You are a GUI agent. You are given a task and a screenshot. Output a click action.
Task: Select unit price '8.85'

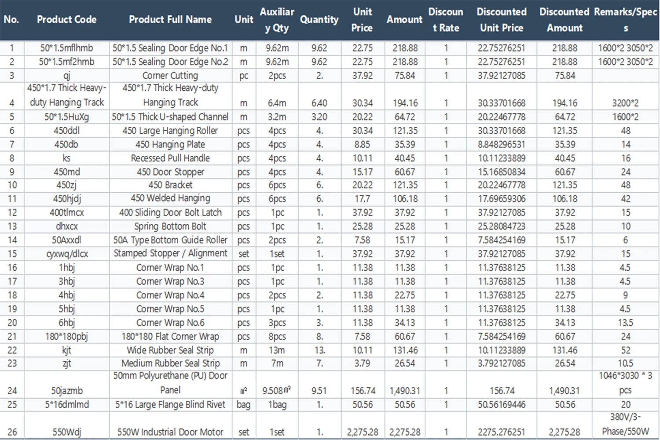[362, 144]
